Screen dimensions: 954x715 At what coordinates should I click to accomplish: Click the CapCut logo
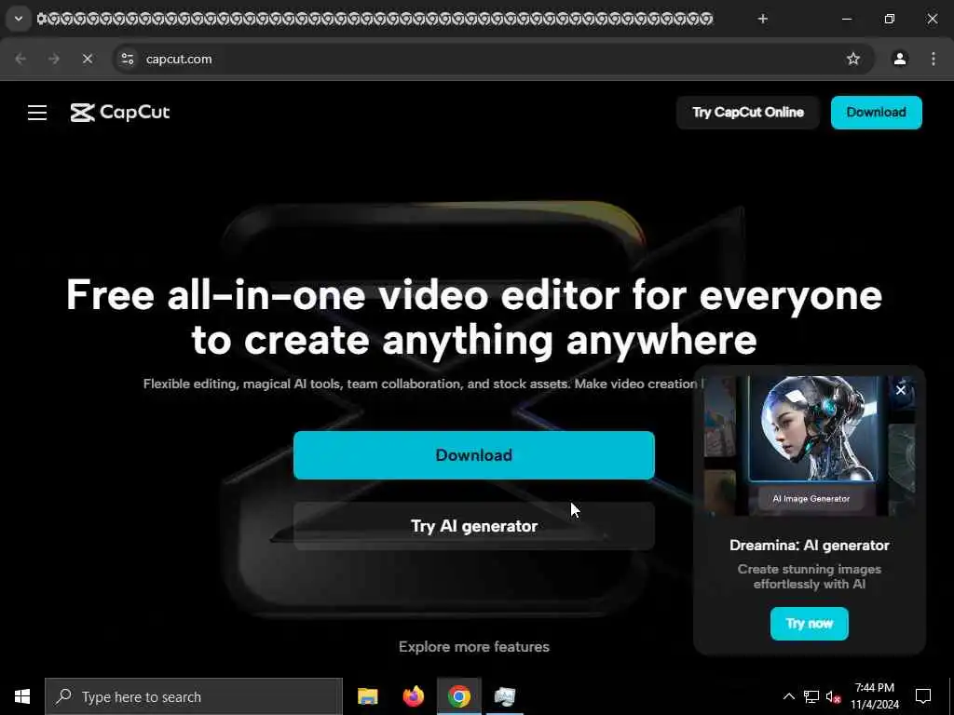(120, 113)
